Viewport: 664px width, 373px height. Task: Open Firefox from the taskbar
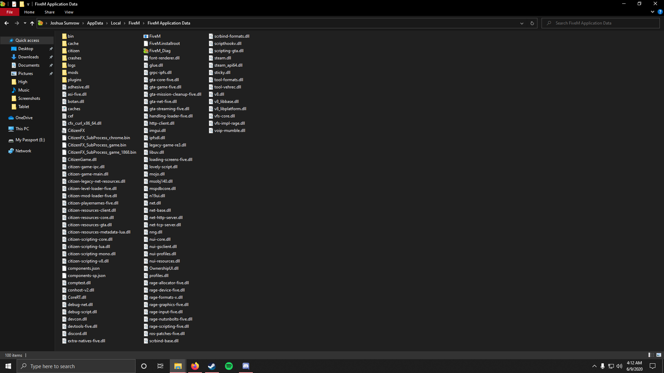pyautogui.click(x=195, y=366)
